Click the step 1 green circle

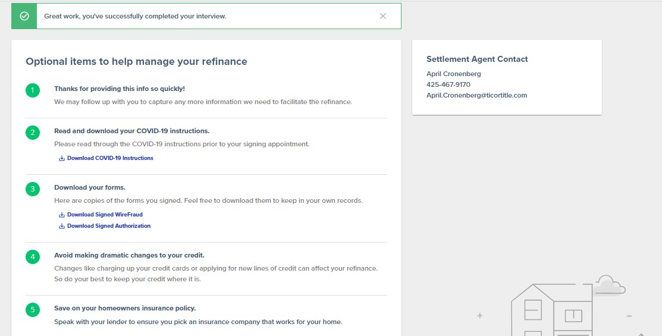(33, 90)
